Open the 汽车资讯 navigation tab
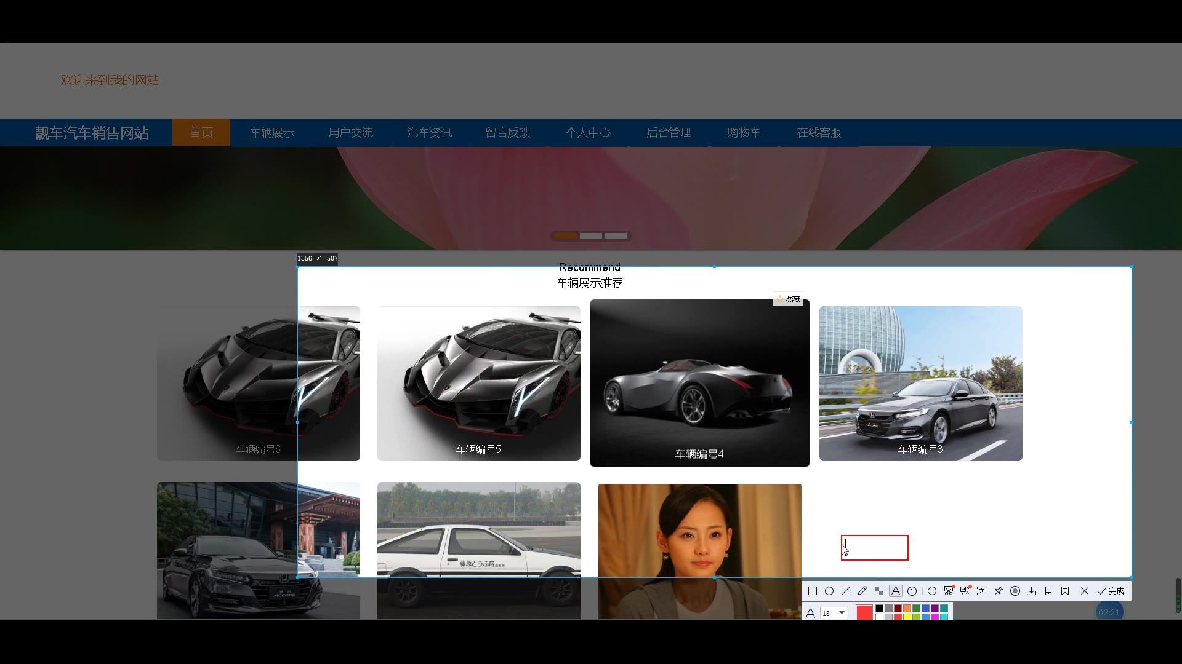This screenshot has height=664, width=1182. (x=429, y=133)
